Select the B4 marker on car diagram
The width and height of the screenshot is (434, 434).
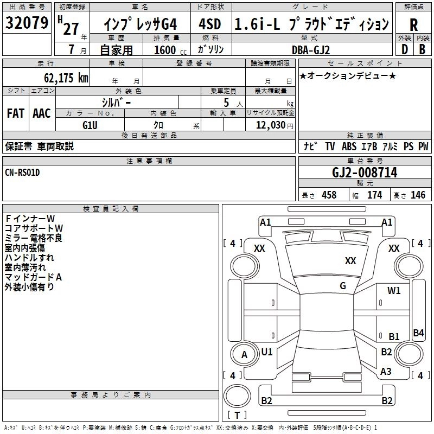pyautogui.click(x=418, y=333)
